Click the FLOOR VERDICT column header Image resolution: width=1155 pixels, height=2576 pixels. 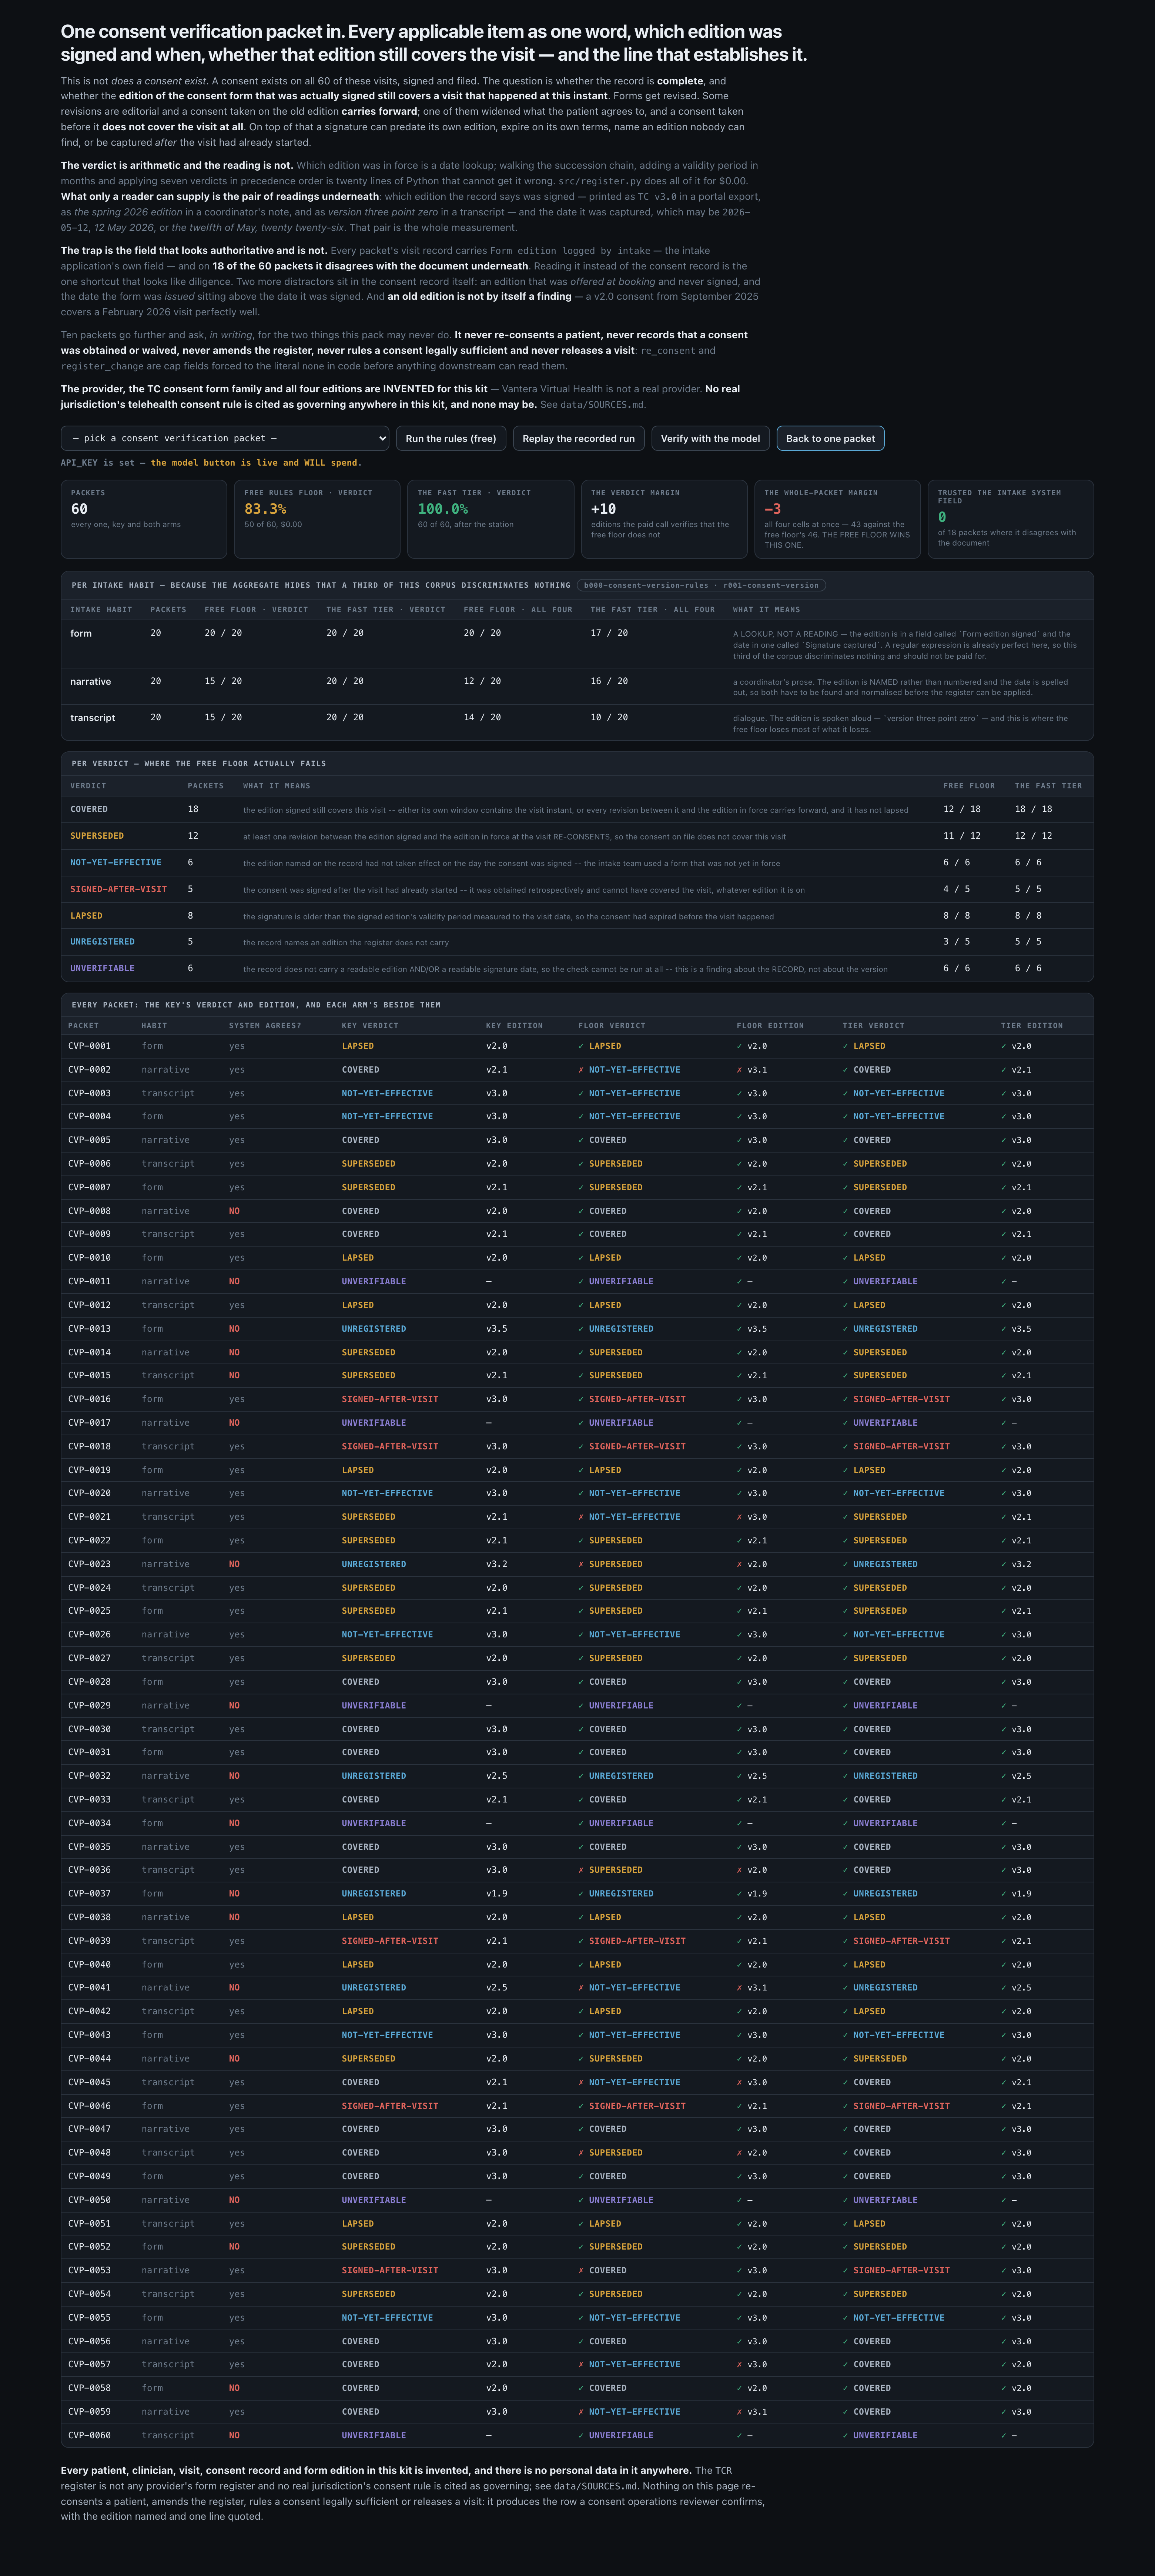click(612, 1026)
